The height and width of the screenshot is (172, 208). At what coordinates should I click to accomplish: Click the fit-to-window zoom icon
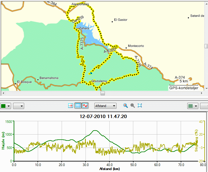pos(140,106)
